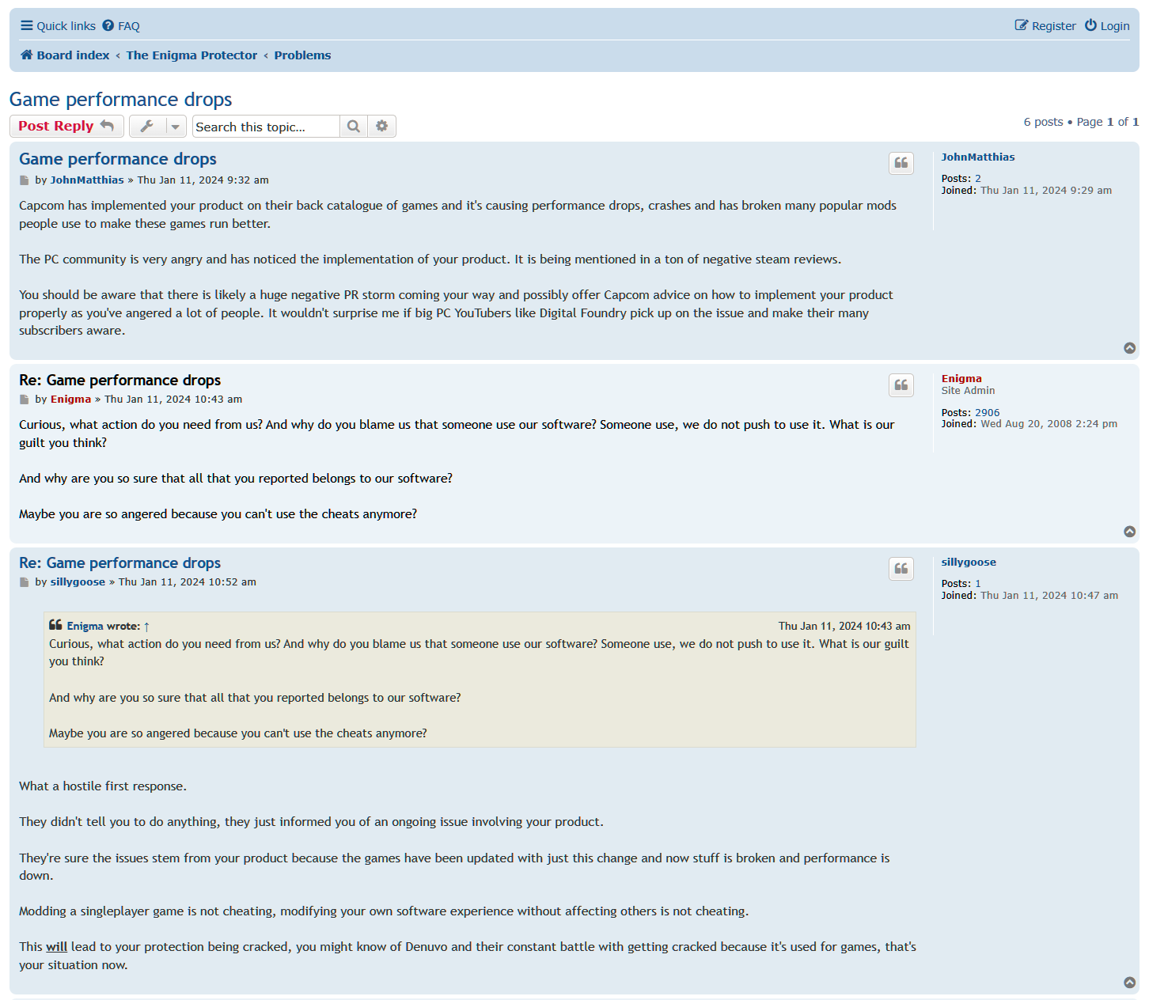
Task: Click the text 'What a hostile first response.'
Action: (x=103, y=786)
